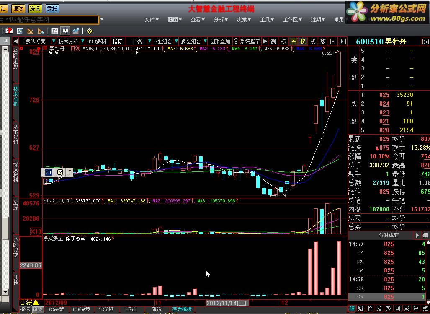Click the red gear beside 黑牡丹 title

(x=45, y=49)
